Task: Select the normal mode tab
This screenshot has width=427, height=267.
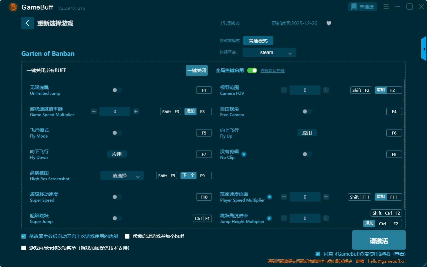Action: coord(258,41)
